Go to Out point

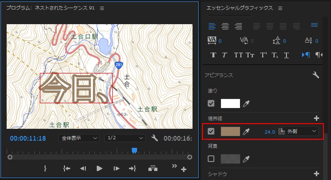pos(132,169)
